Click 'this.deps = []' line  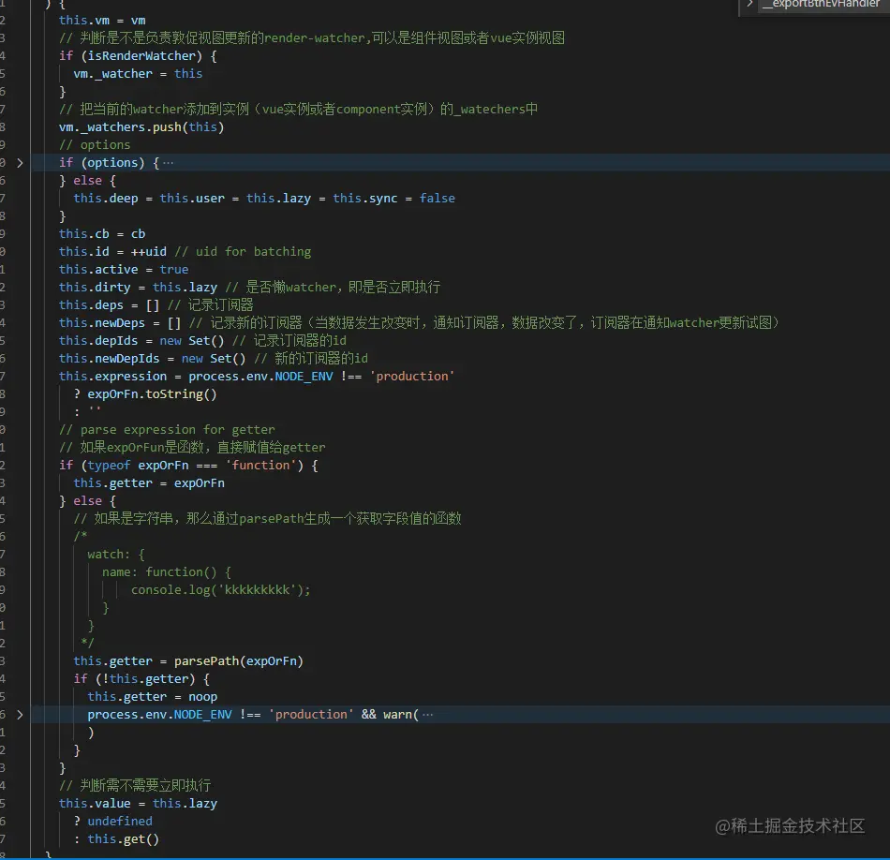click(109, 304)
